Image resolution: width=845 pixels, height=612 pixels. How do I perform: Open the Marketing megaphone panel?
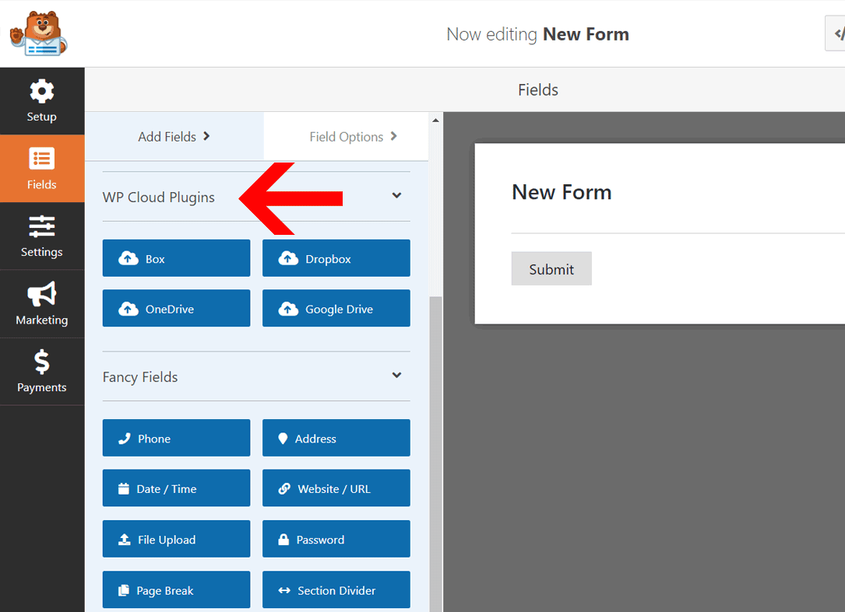pyautogui.click(x=42, y=303)
